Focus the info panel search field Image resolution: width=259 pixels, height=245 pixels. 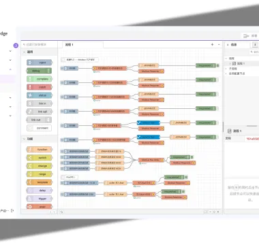point(254,52)
